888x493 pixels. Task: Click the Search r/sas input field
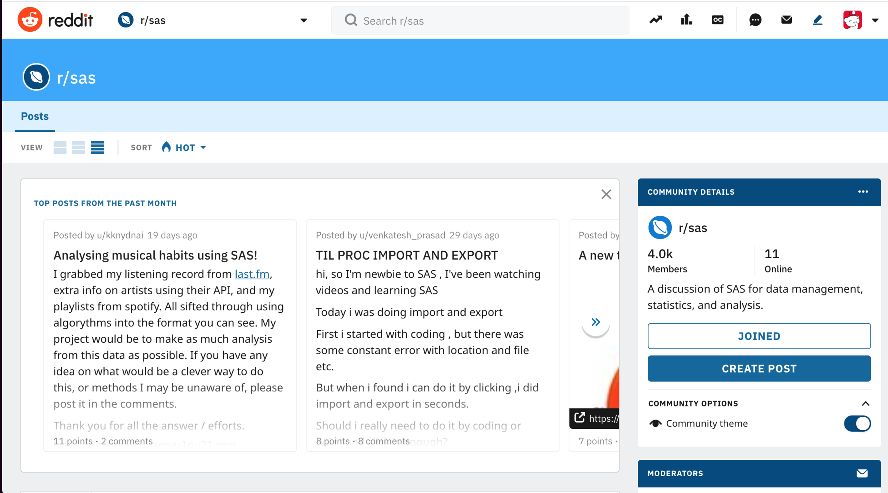point(480,21)
